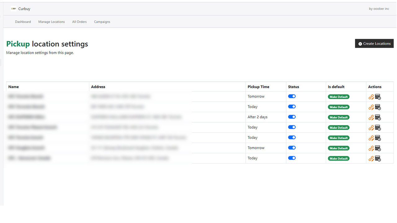Disable the status toggle on the first row

(x=292, y=96)
